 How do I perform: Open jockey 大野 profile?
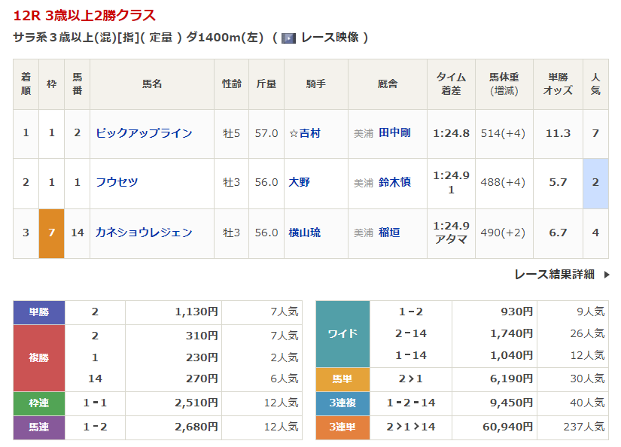coord(300,182)
